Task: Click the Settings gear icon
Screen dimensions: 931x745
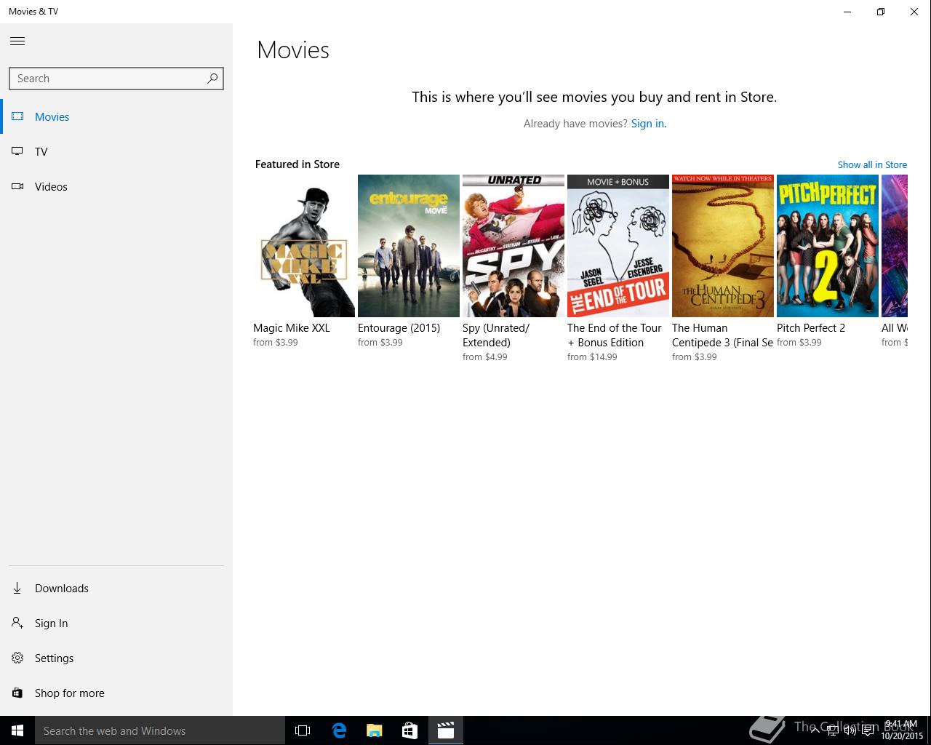Action: (x=17, y=658)
